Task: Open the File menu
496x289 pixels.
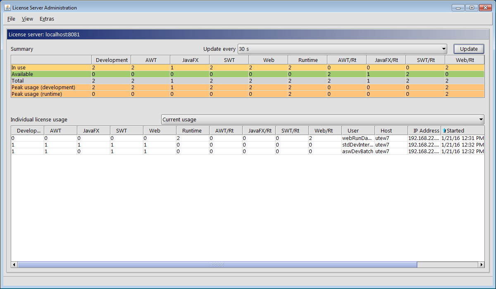Action: click(x=11, y=19)
